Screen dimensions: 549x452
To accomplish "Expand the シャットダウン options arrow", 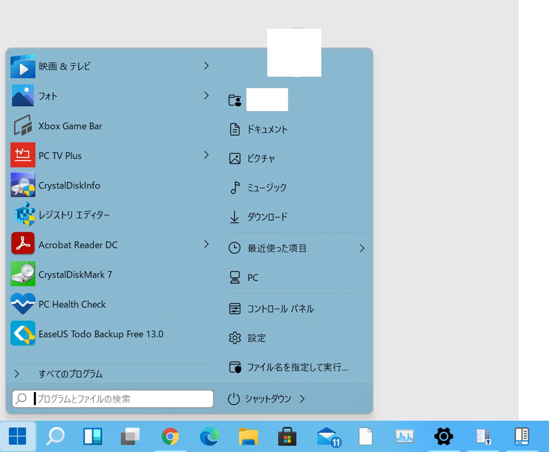I will [x=302, y=399].
